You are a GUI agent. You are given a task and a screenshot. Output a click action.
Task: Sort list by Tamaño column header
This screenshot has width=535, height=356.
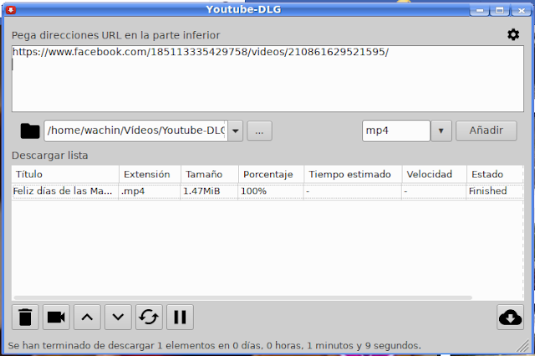click(x=210, y=175)
